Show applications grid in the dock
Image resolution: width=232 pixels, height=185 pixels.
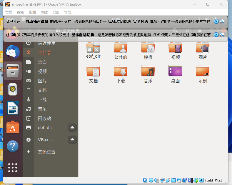(13, 168)
